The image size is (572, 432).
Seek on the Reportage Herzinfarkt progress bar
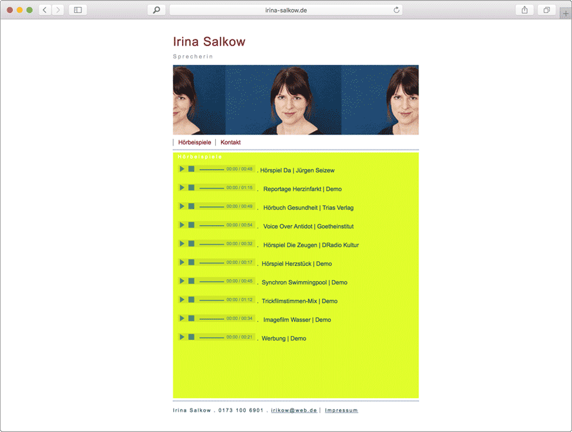(212, 188)
